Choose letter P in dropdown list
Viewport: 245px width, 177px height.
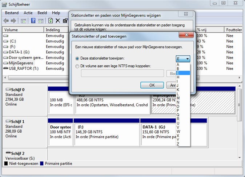183,110
